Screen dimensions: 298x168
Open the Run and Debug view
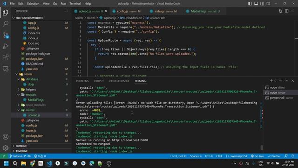(6, 46)
